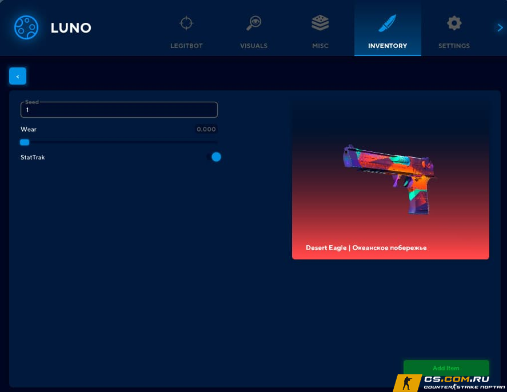Focus the Seed input field

tap(119, 110)
